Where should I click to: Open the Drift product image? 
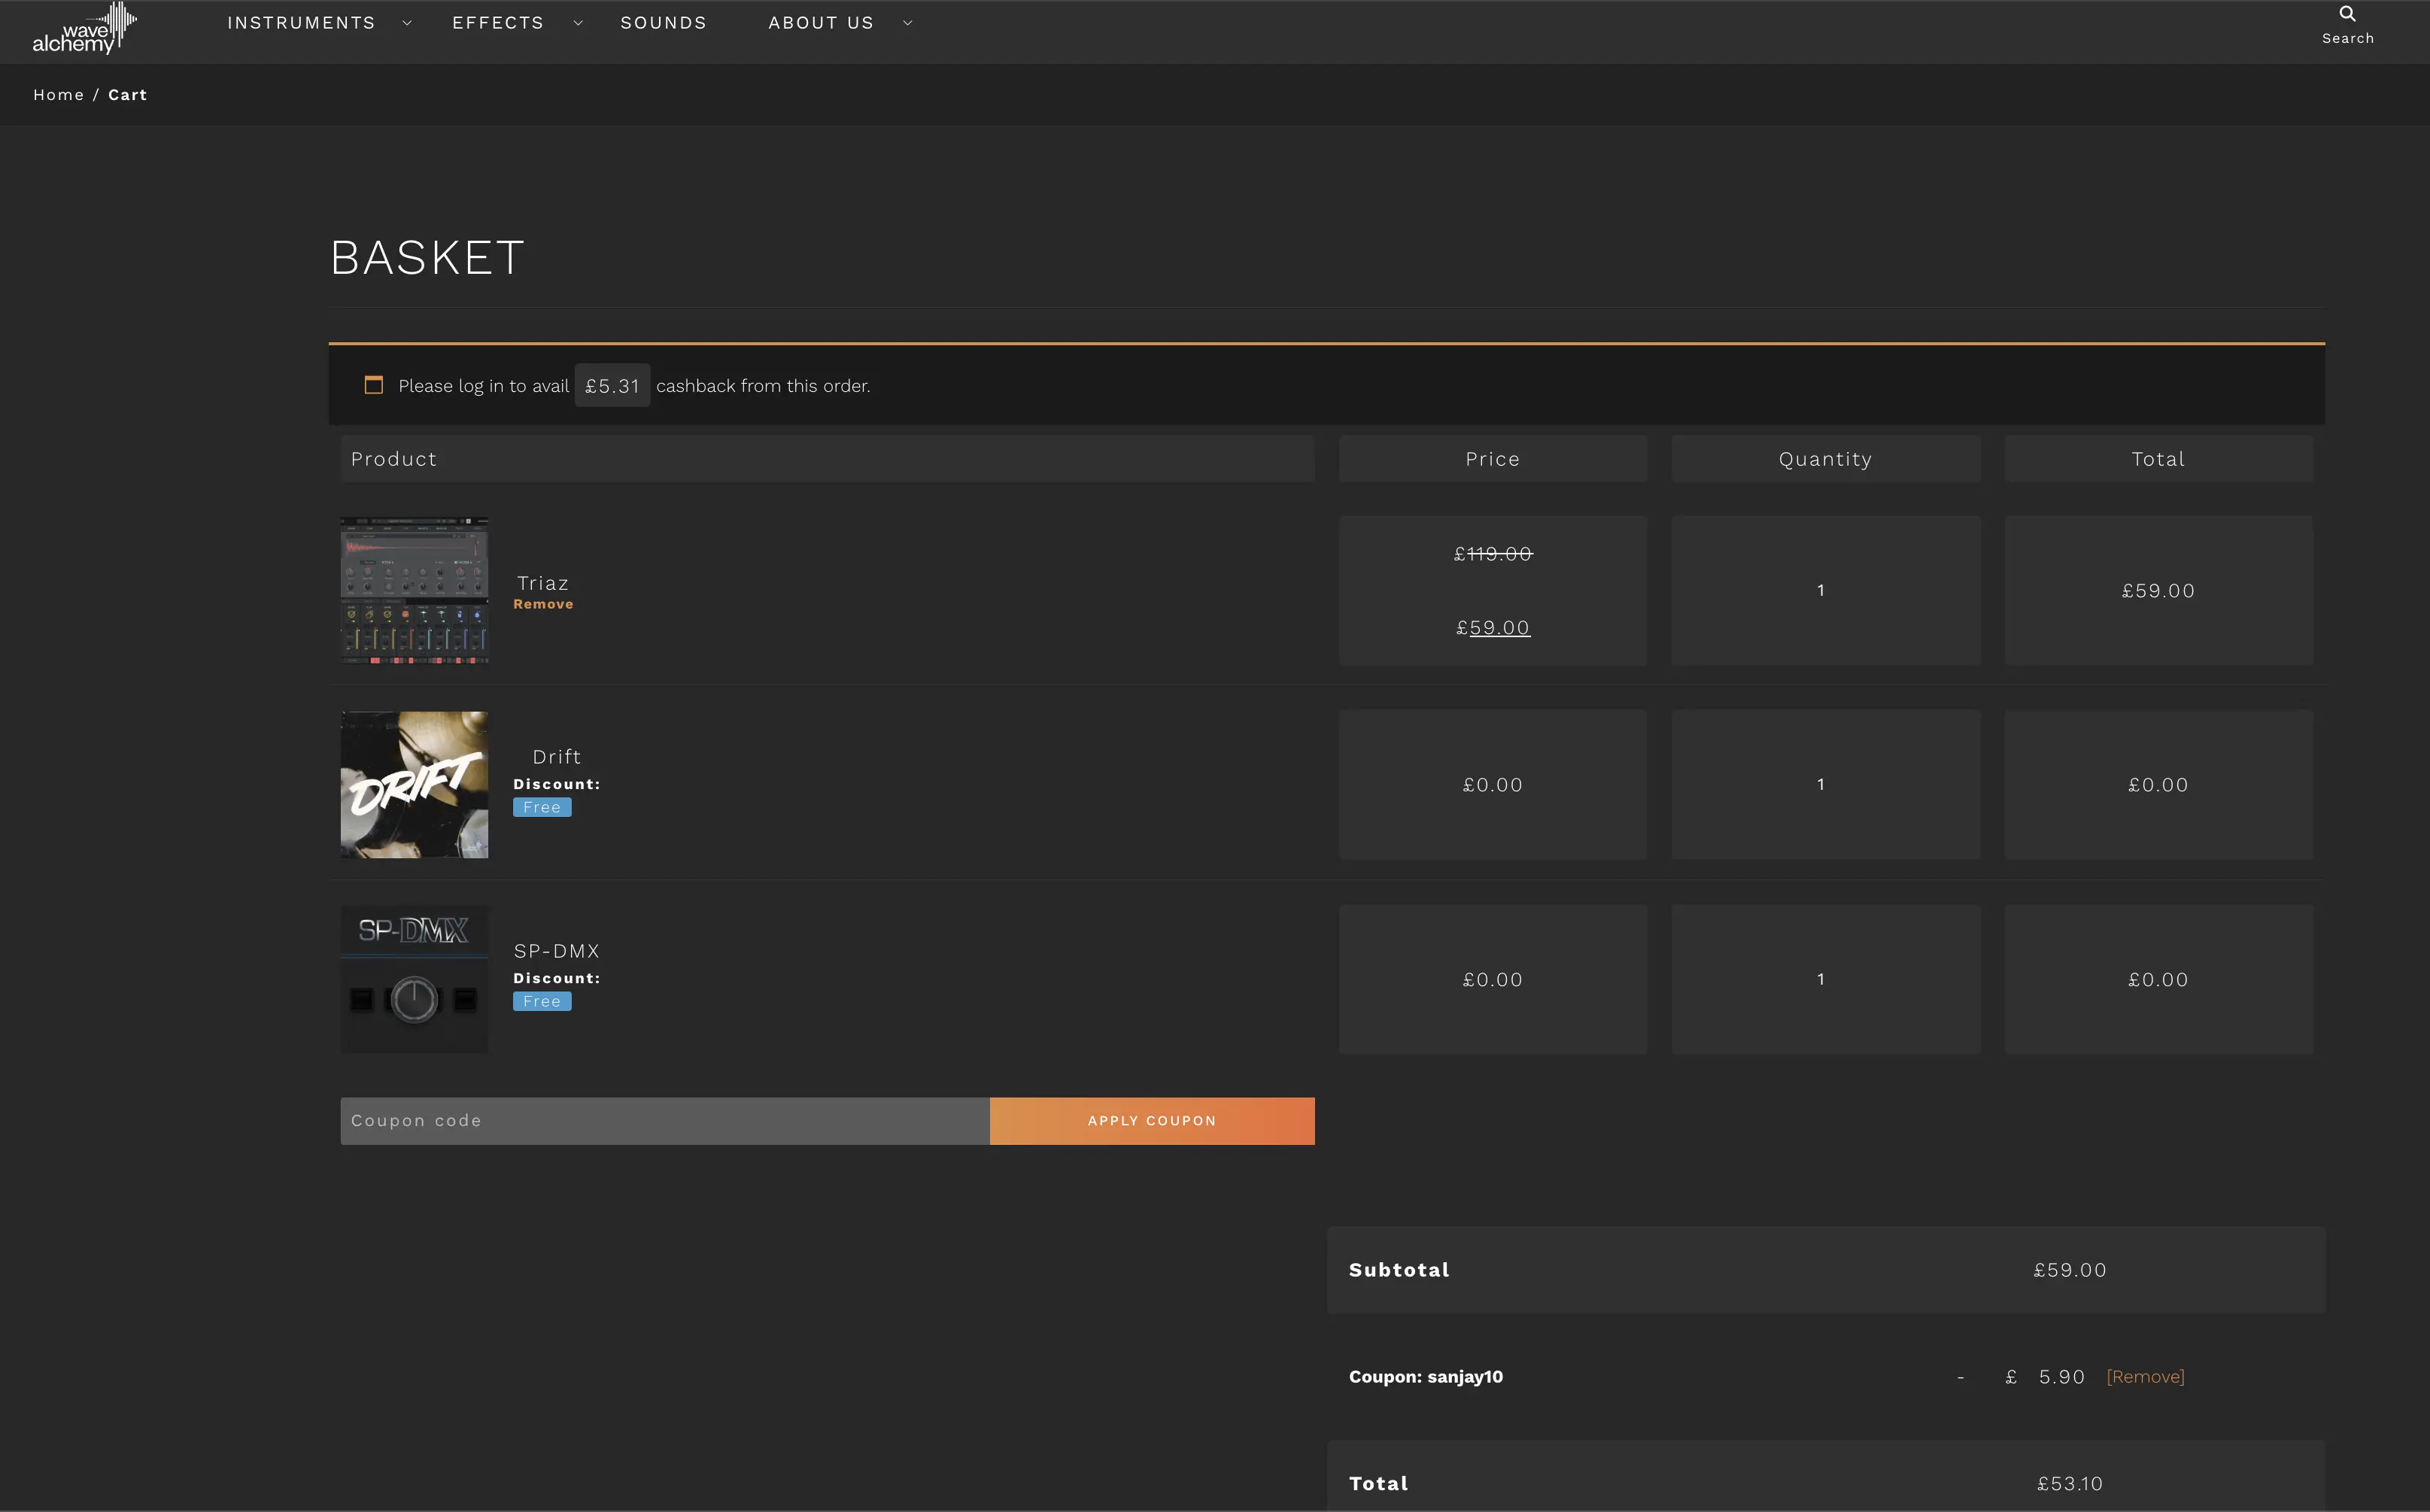tap(414, 785)
